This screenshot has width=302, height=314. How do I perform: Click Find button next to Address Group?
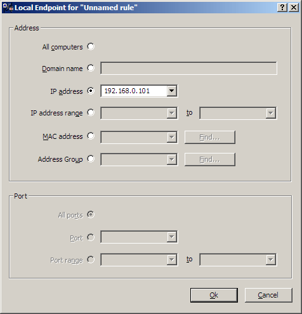[x=210, y=159]
